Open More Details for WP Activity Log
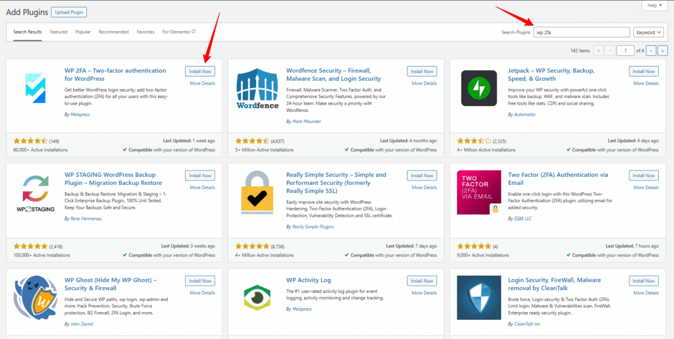Screen dimensions: 674x339 (425, 293)
